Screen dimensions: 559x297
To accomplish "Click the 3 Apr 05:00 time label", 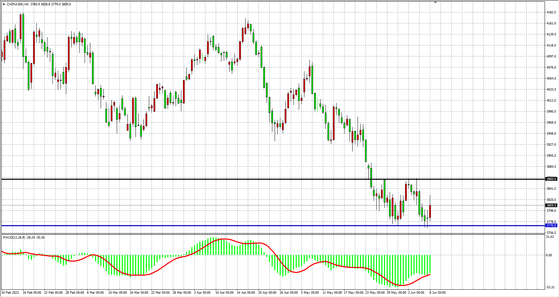I will 202,293.
